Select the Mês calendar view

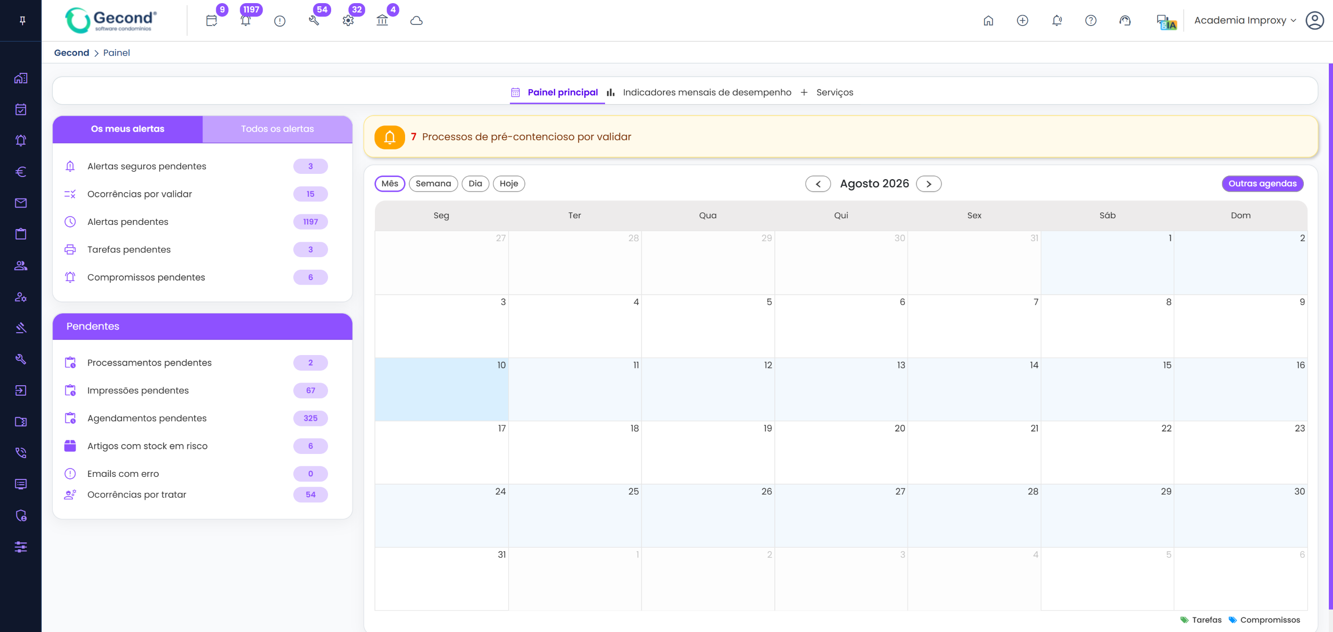390,183
